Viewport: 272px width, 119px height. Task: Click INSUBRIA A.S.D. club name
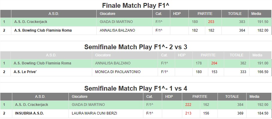[x=29, y=113]
